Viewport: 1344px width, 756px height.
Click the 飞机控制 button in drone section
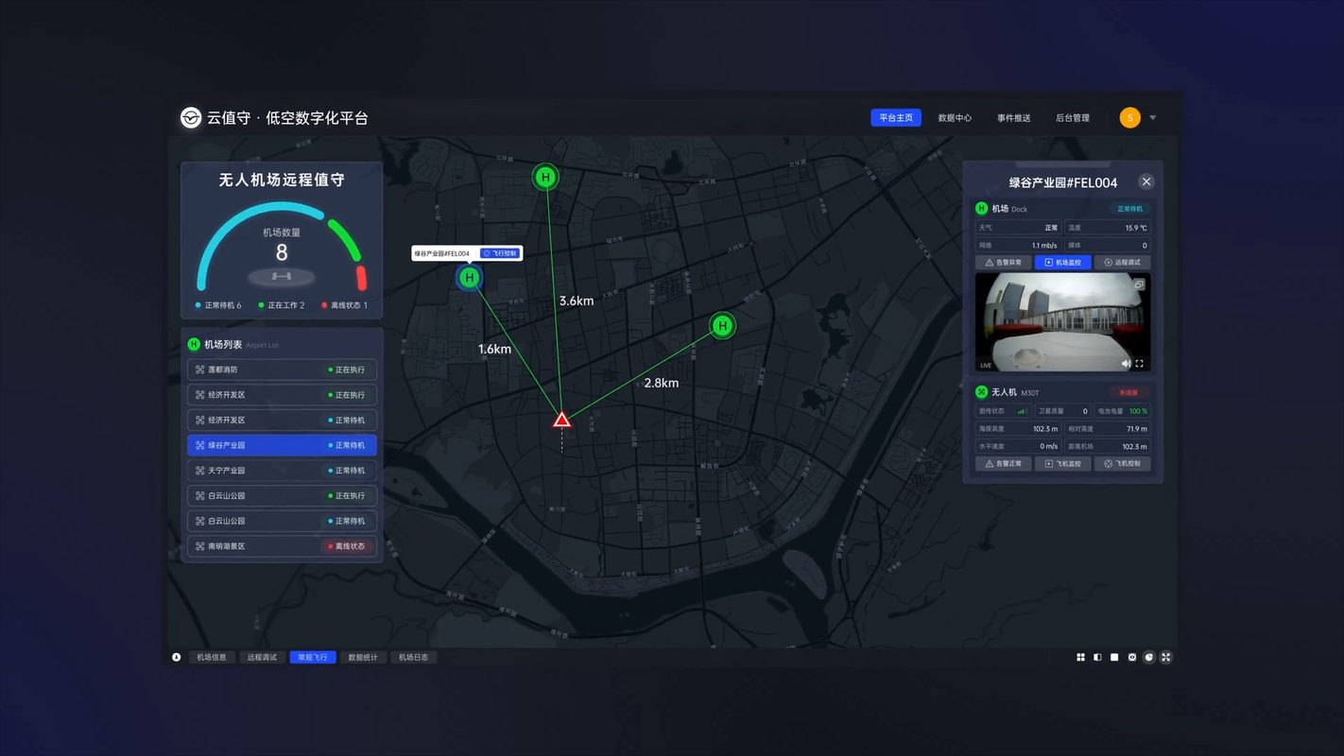pos(1122,464)
